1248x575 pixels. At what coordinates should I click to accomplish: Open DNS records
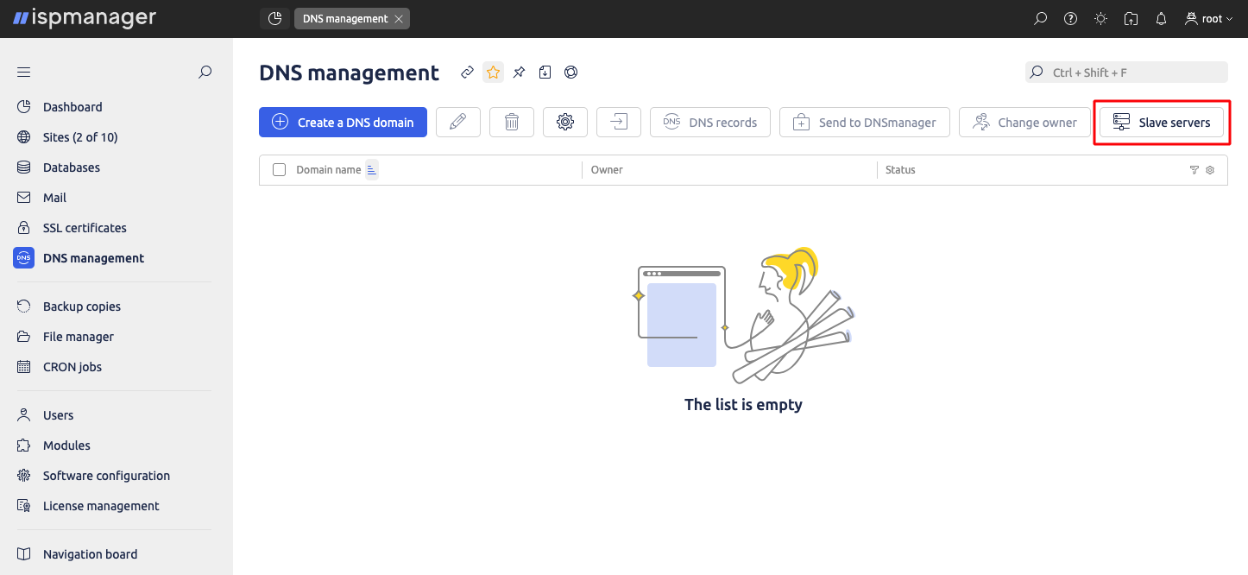point(710,123)
